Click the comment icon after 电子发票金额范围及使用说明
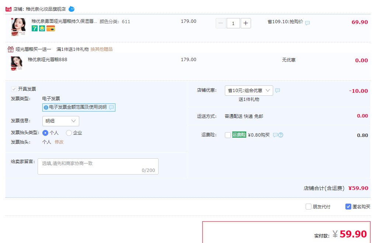The width and height of the screenshot is (376, 243). pyautogui.click(x=111, y=107)
